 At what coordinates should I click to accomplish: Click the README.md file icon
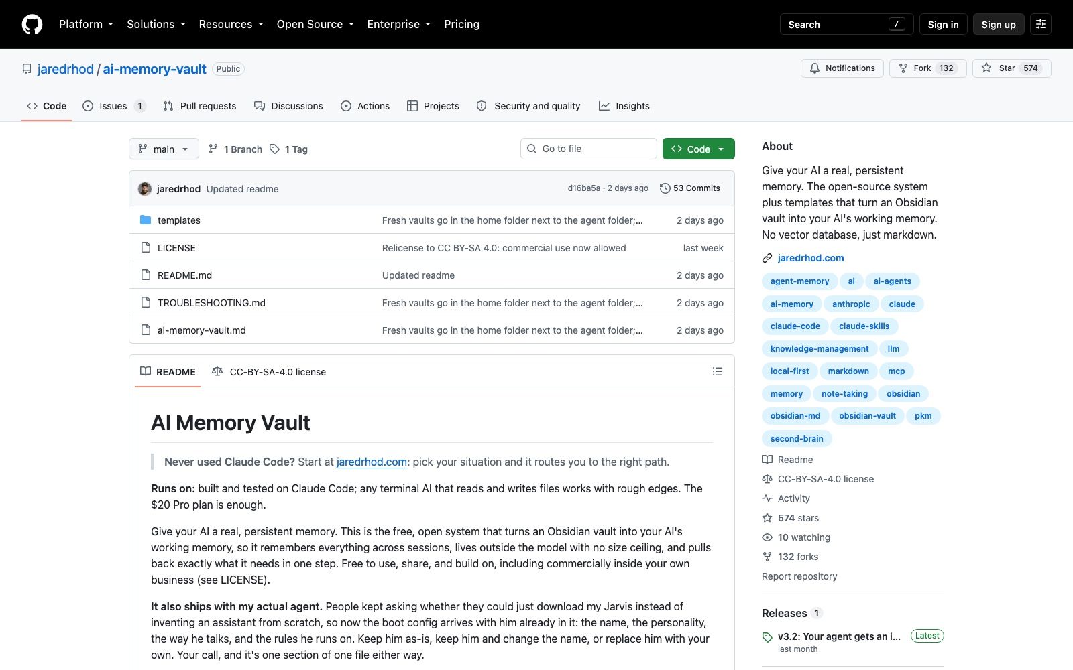tap(146, 275)
